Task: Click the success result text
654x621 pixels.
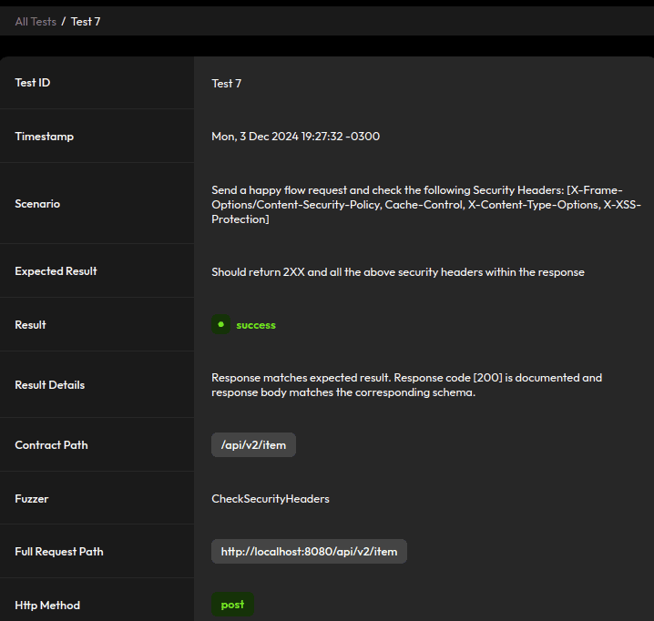Action: coord(256,325)
